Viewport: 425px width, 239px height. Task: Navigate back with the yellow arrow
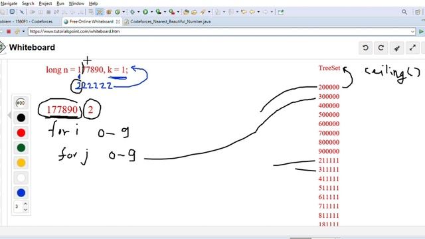pyautogui.click(x=252, y=12)
